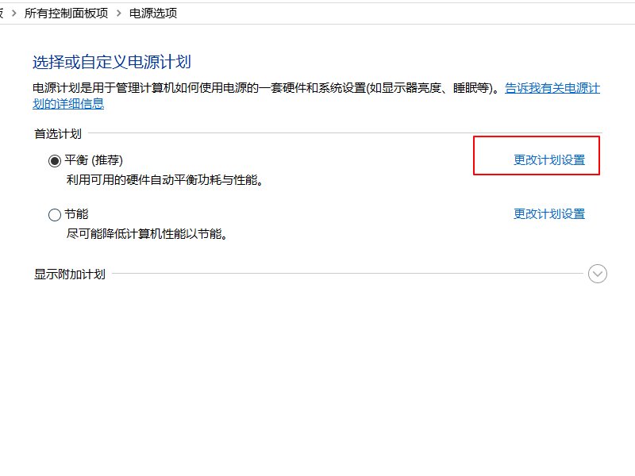Viewport: 635px width, 476px height.
Task: Click the 告诉我有关电源计划的详细信息 link
Action: click(553, 88)
